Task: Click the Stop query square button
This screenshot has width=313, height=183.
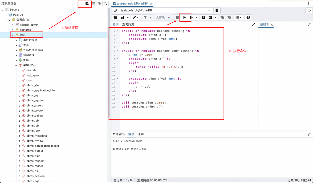Action: coord(177,17)
